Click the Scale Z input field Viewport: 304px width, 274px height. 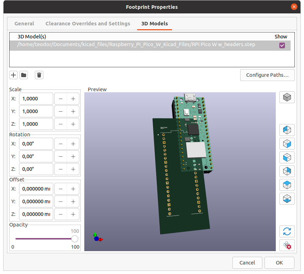[x=36, y=124]
